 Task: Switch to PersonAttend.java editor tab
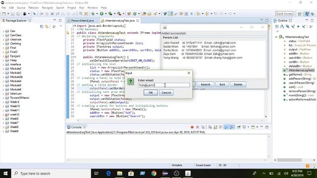click(x=83, y=21)
